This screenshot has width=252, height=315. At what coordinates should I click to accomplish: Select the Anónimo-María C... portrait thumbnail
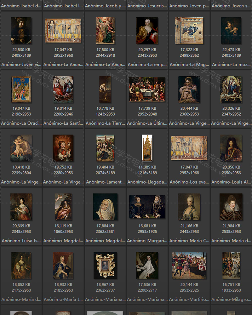189,207
